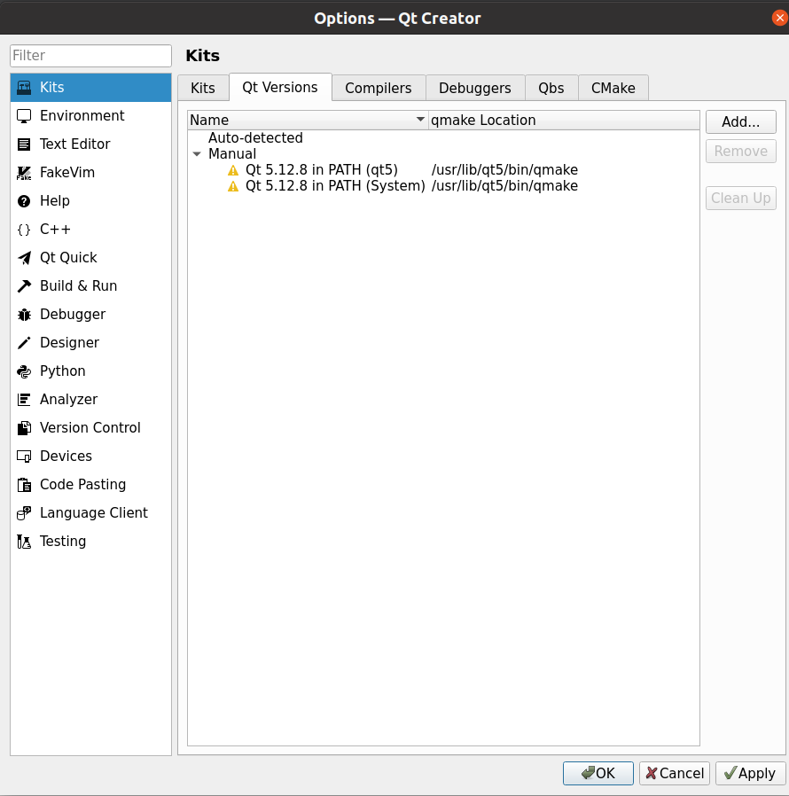The height and width of the screenshot is (796, 789).
Task: Click the Apply button
Action: 750,773
